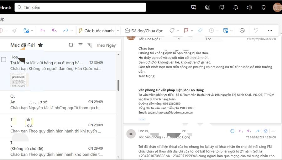Click the select all messages icon
Viewport: 282px width, 160px height.
click(71, 45)
